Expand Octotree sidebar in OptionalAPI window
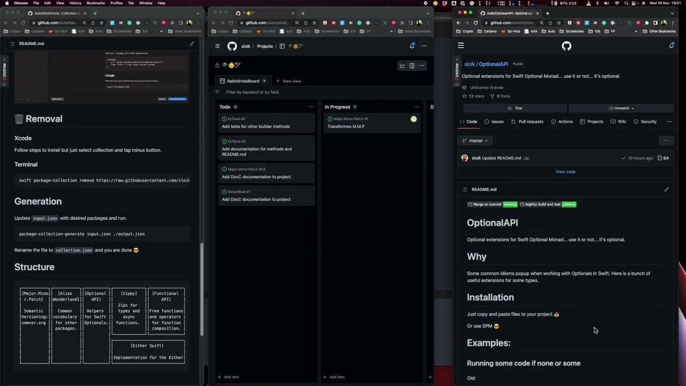686x386 pixels. (x=457, y=71)
